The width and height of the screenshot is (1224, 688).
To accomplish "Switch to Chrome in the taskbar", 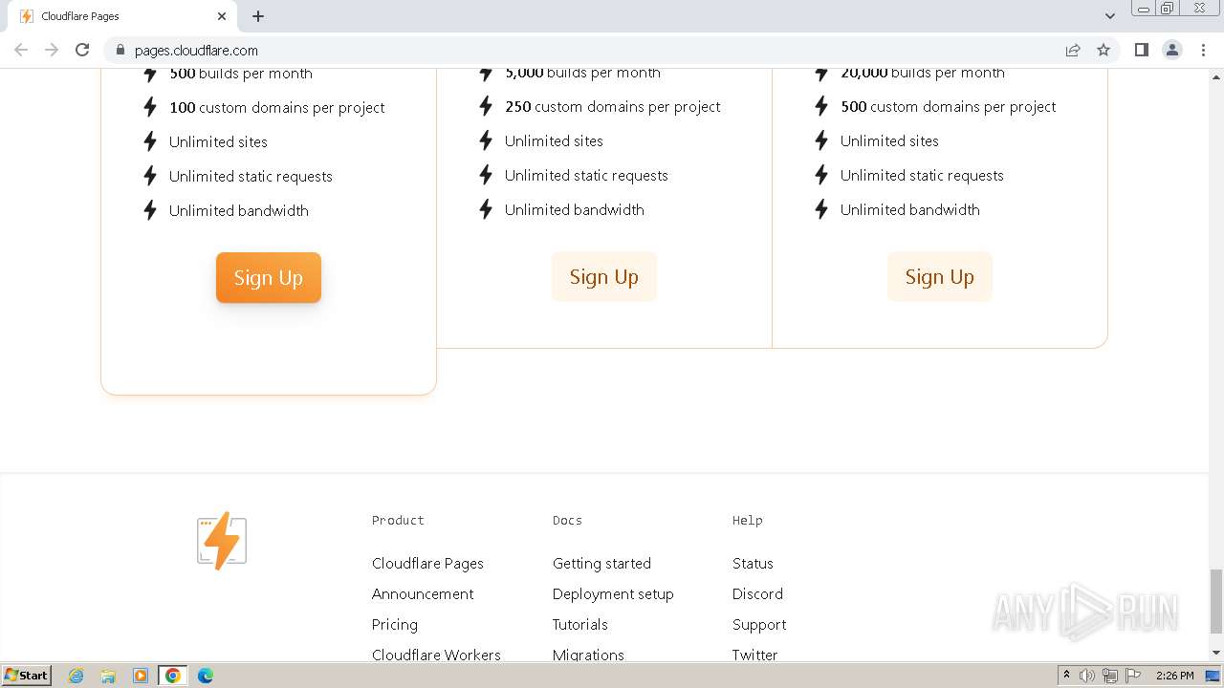I will point(173,676).
